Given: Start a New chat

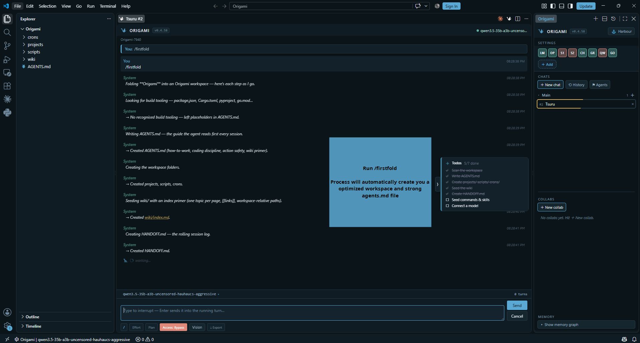Looking at the screenshot, I should click(x=550, y=85).
